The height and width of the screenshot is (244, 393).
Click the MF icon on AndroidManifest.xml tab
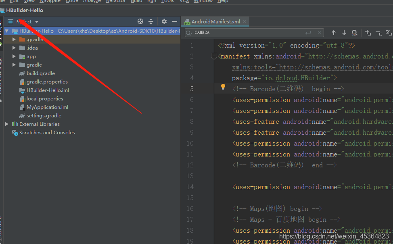(x=188, y=22)
